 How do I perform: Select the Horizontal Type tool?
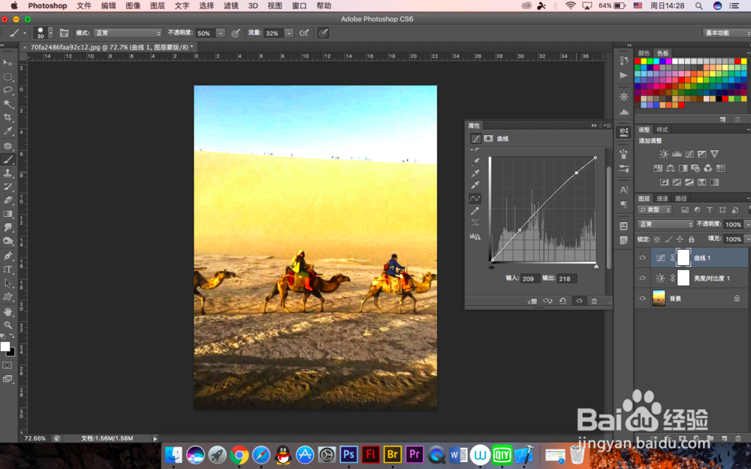[x=8, y=269]
